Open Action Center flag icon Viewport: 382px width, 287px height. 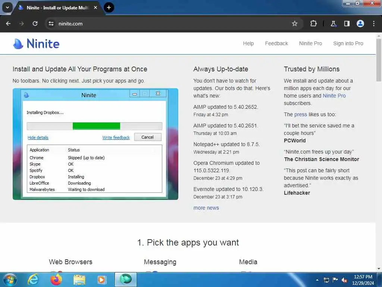tap(335, 280)
